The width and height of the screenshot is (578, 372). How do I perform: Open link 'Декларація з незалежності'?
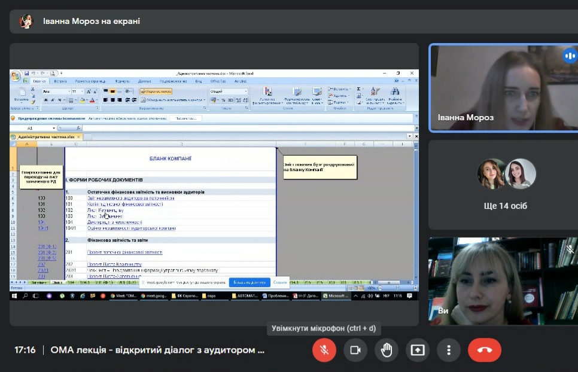tap(115, 222)
